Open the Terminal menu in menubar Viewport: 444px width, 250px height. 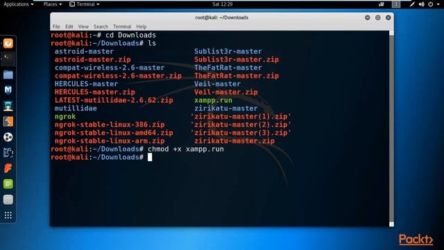tap(122, 26)
